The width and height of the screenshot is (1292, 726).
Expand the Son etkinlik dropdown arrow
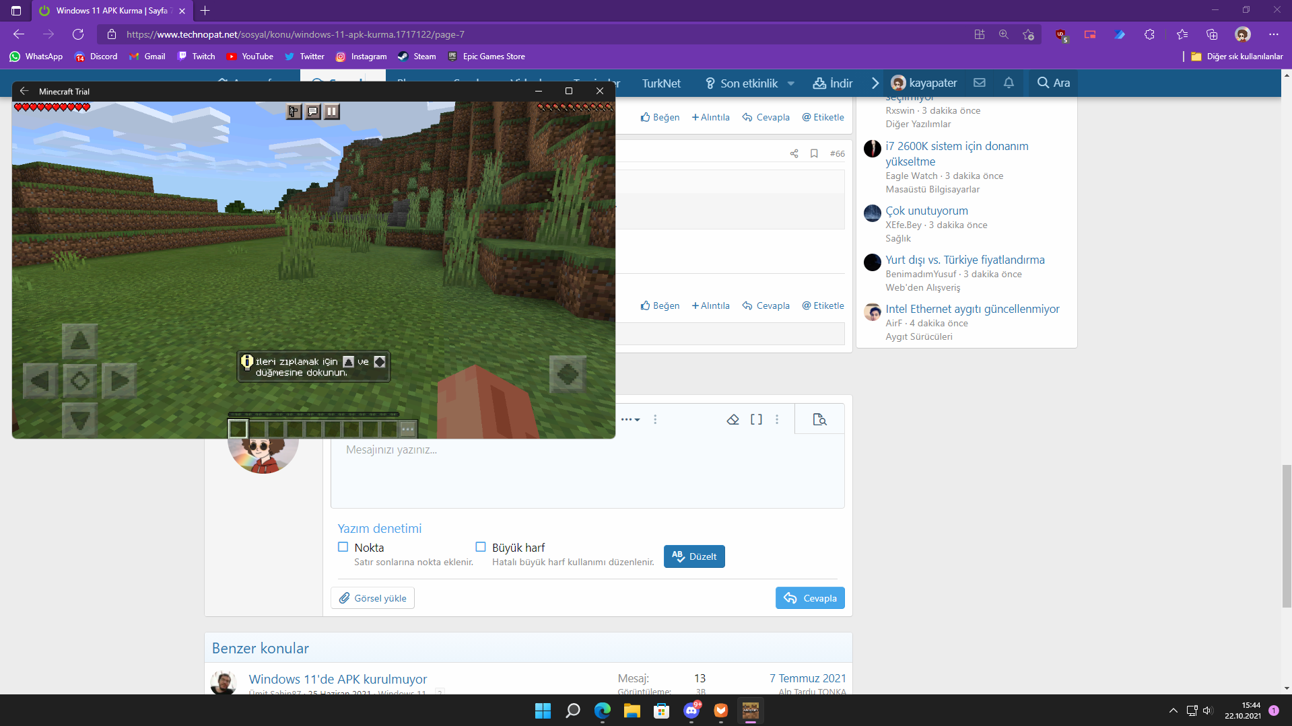coord(791,83)
